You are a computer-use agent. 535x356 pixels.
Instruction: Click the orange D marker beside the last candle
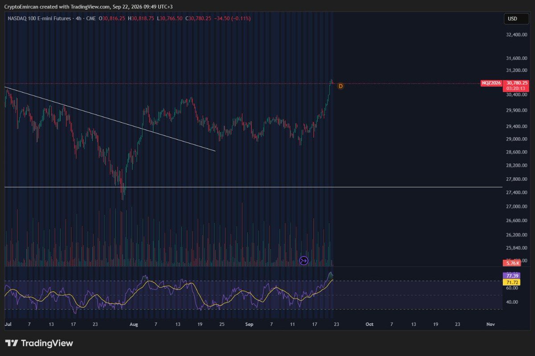(x=341, y=86)
